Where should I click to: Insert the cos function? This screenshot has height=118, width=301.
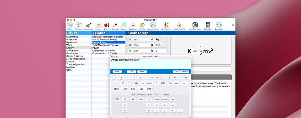coord(116,89)
